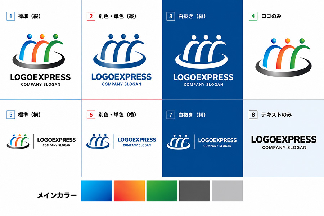This screenshot has height=216, width=324.
Task: Select the blue number 5 box
Action: coord(11,115)
